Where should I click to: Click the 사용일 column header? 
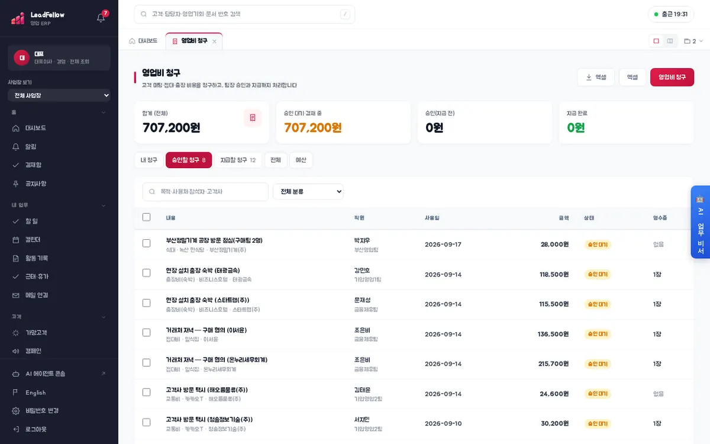[432, 218]
